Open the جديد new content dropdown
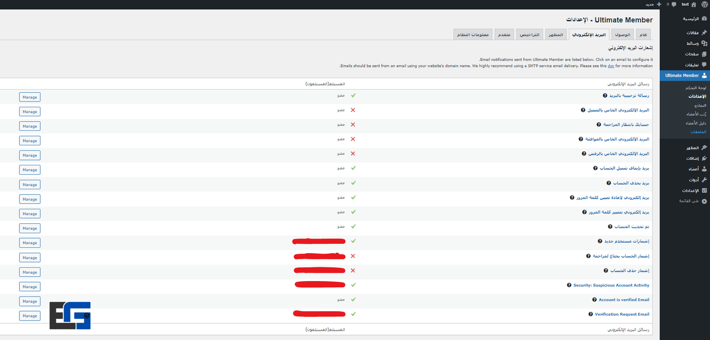The width and height of the screenshot is (710, 340). pyautogui.click(x=653, y=4)
